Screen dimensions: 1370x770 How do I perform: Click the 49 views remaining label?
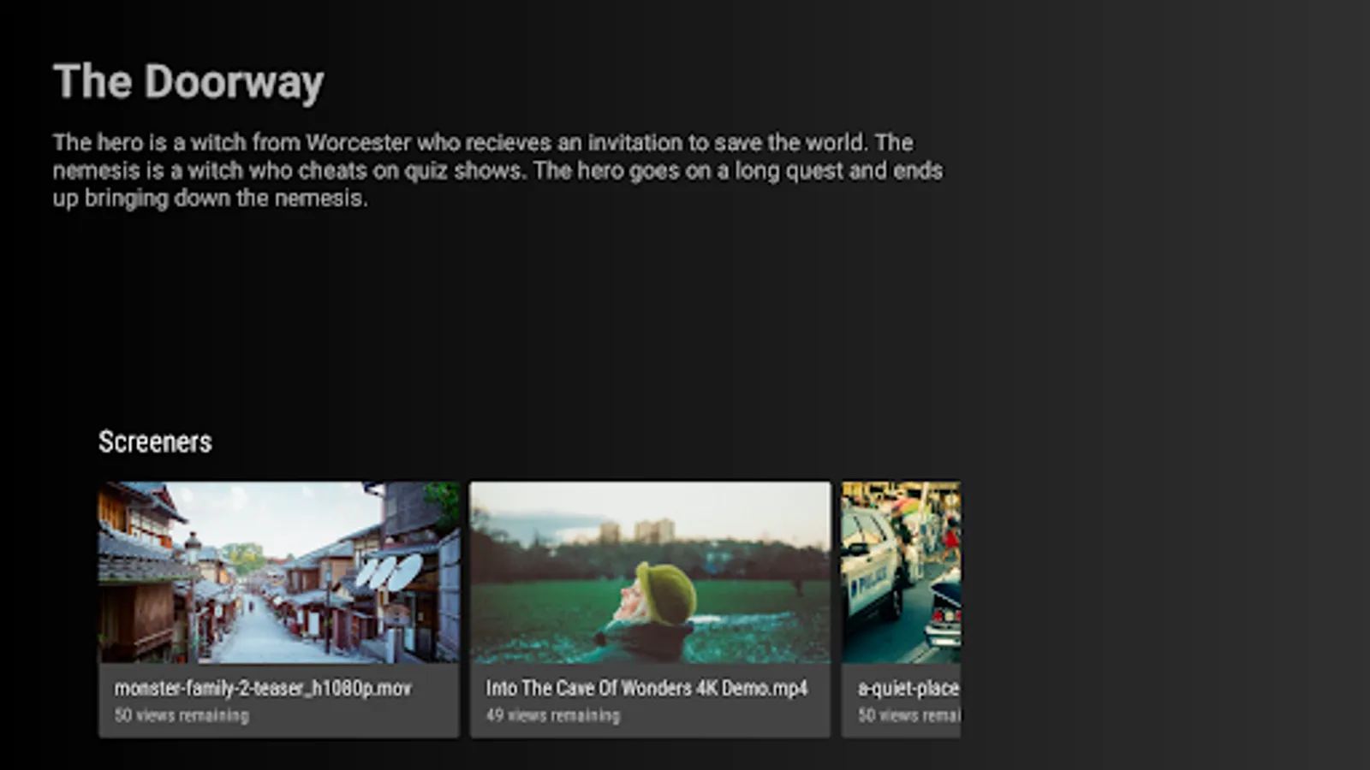coord(553,715)
